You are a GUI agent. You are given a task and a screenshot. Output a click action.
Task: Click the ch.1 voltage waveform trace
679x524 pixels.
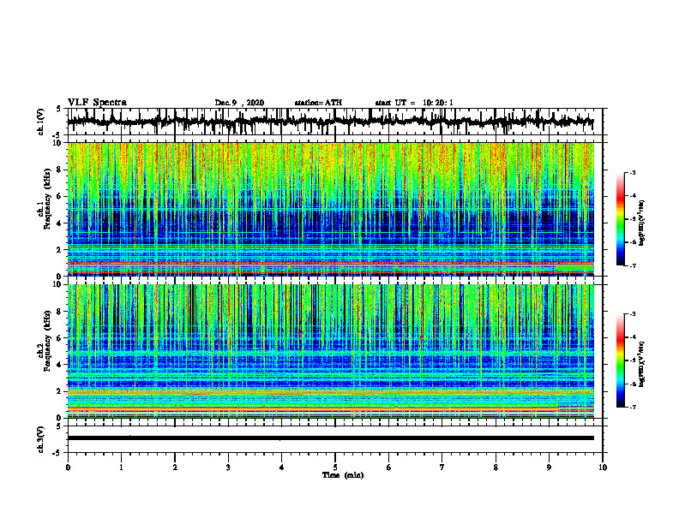[x=331, y=122]
